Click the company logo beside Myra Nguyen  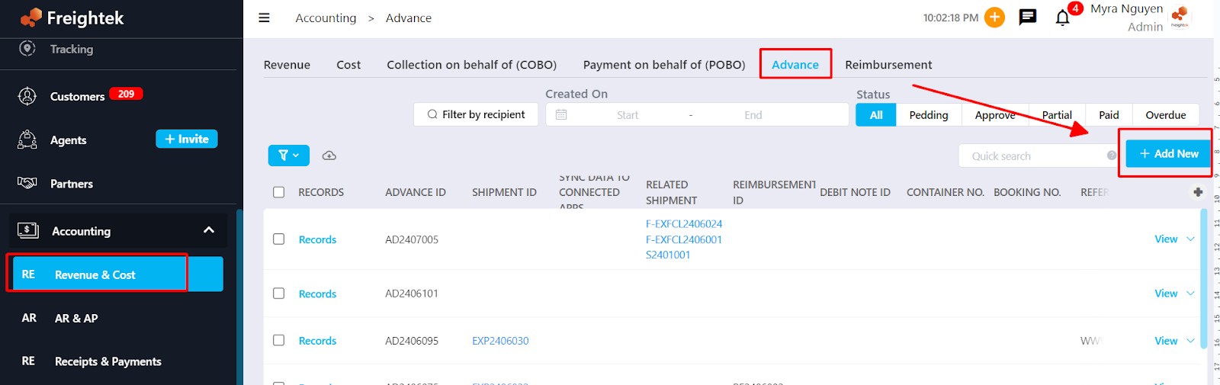point(1180,17)
